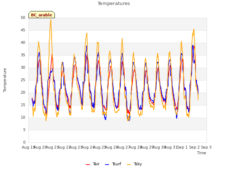Click the Tsky legend entry

(x=134, y=164)
